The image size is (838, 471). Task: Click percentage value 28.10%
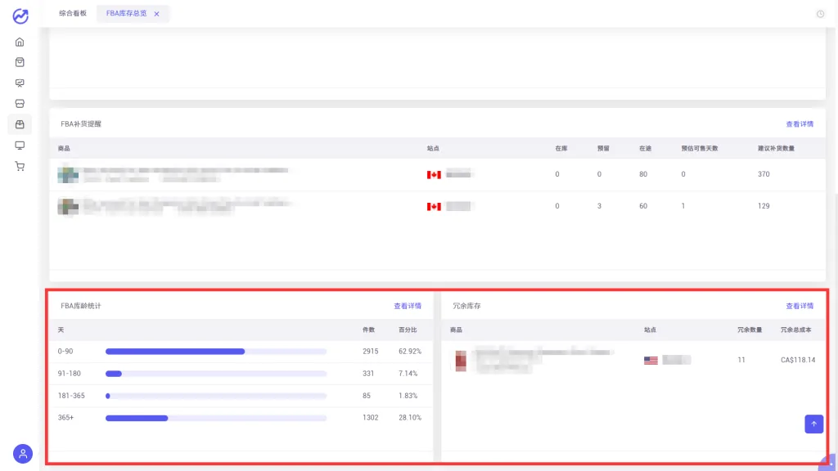(x=410, y=418)
